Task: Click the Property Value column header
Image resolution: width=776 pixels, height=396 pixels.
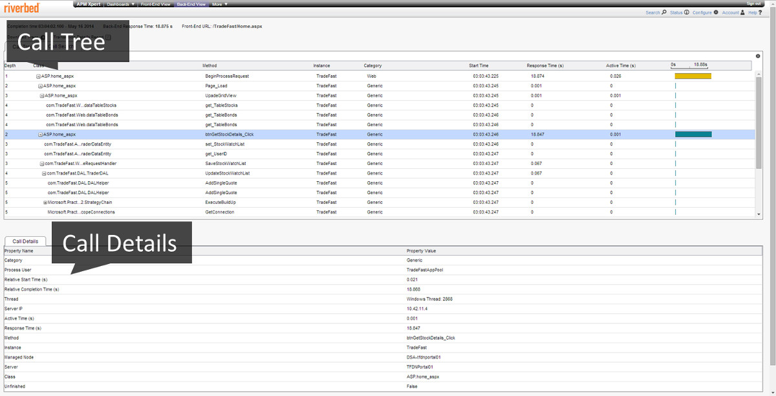Action: pyautogui.click(x=421, y=250)
